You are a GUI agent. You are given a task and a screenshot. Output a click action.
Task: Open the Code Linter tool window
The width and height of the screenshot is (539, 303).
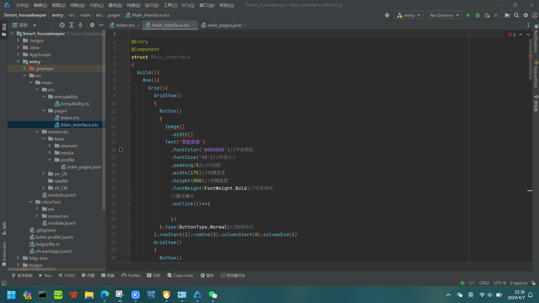[180, 275]
